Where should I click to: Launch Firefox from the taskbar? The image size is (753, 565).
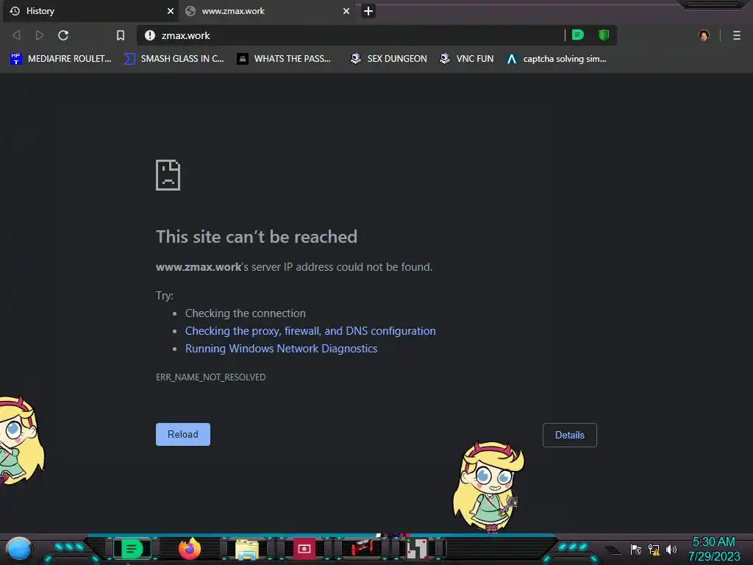point(190,549)
